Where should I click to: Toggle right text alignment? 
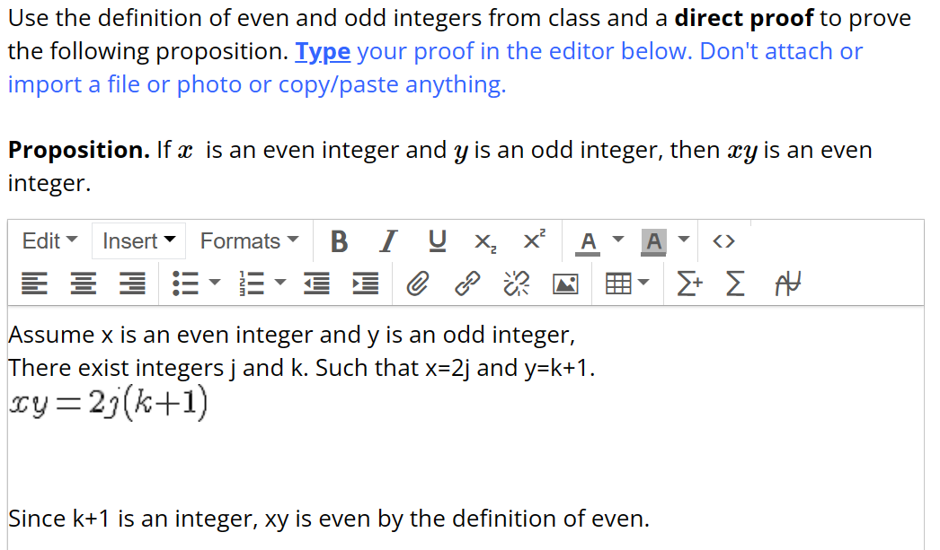click(131, 284)
